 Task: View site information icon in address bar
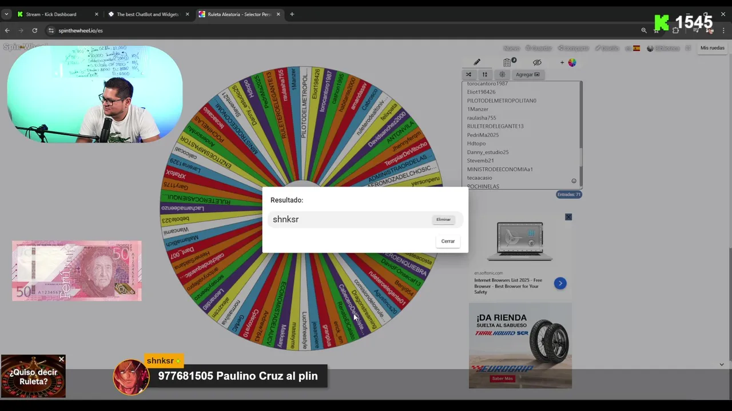pos(51,30)
